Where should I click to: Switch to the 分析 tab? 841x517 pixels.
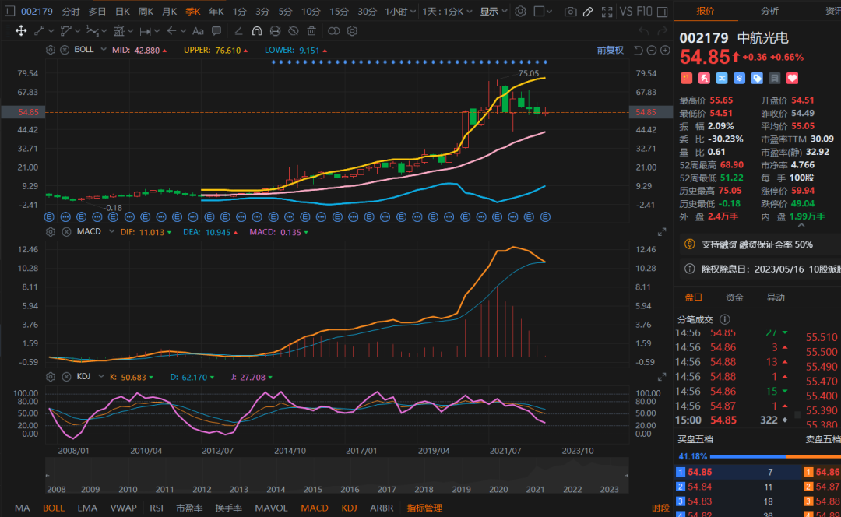(x=769, y=12)
